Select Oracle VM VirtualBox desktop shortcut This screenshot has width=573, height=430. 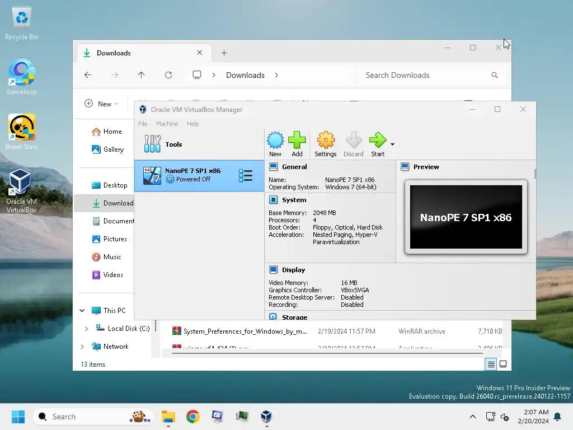21,191
